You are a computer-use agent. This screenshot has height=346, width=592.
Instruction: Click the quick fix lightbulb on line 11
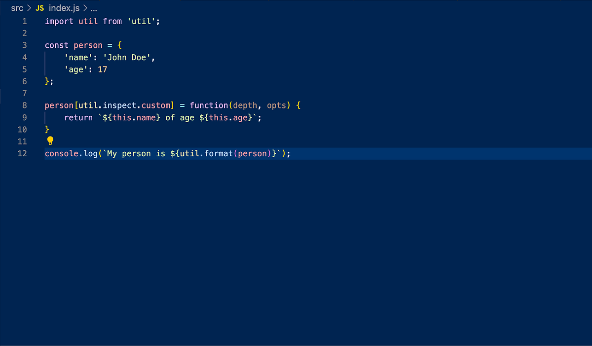pyautogui.click(x=50, y=141)
